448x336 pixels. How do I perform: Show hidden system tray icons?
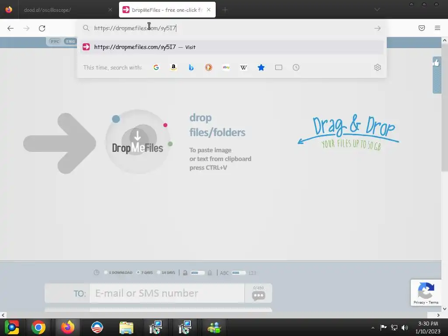tap(373, 328)
